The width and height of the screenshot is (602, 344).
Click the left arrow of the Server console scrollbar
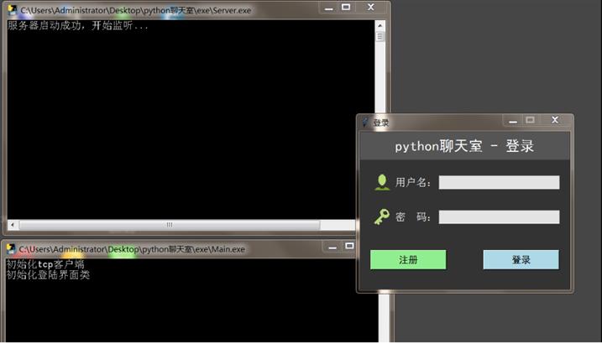coord(13,225)
